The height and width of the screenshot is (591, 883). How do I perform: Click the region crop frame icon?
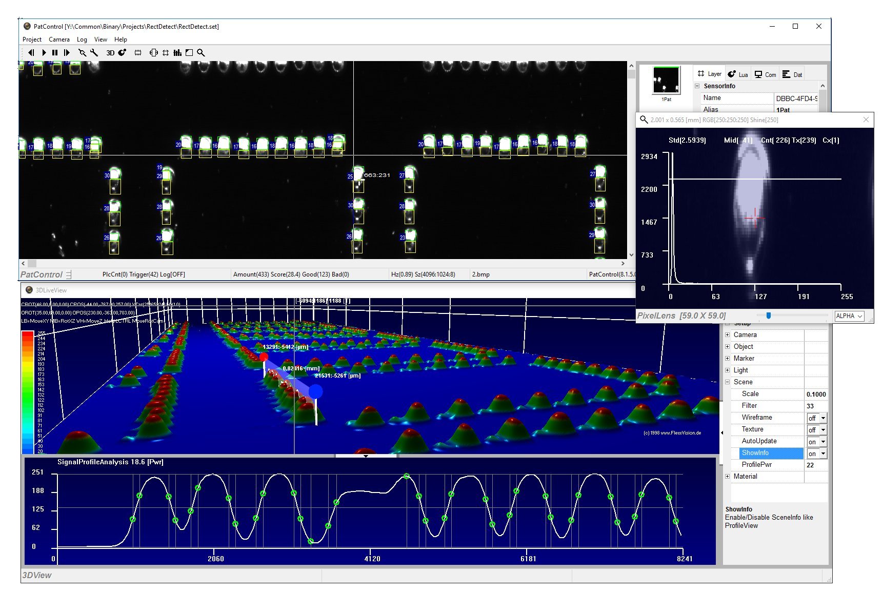tap(166, 52)
